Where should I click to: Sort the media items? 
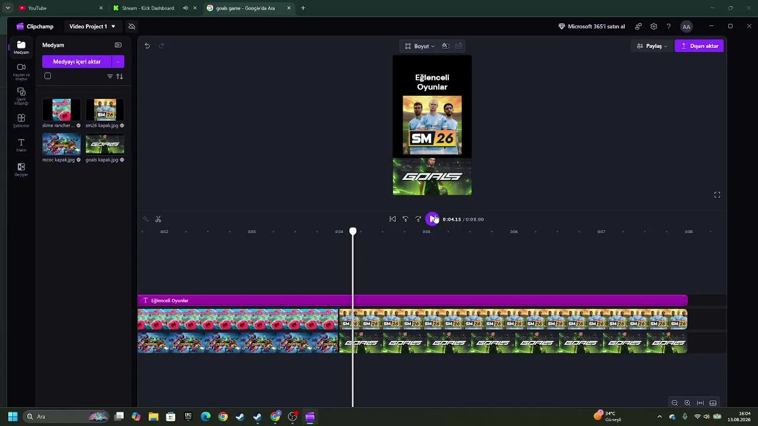(120, 76)
